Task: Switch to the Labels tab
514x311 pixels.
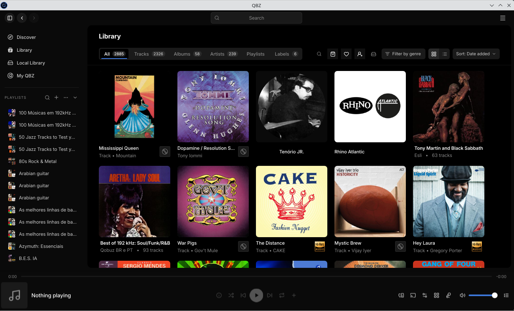Action: coord(286,54)
